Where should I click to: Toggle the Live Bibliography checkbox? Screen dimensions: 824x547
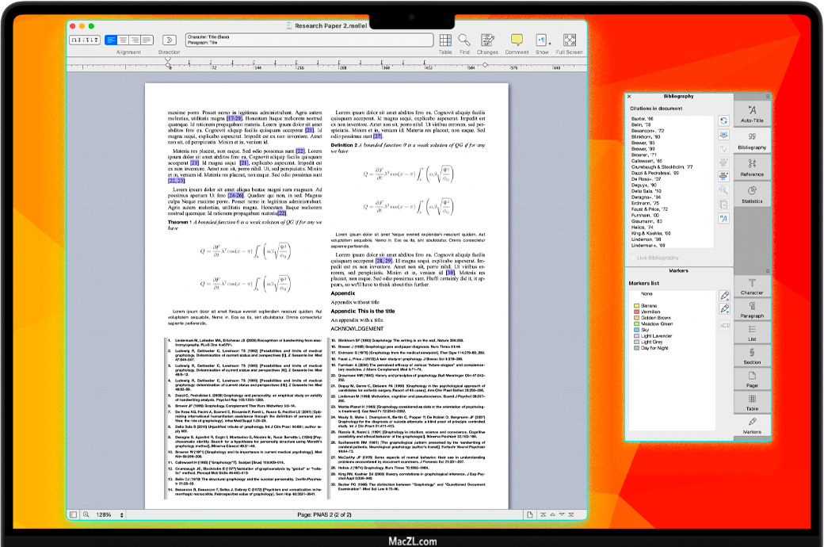pyautogui.click(x=634, y=258)
